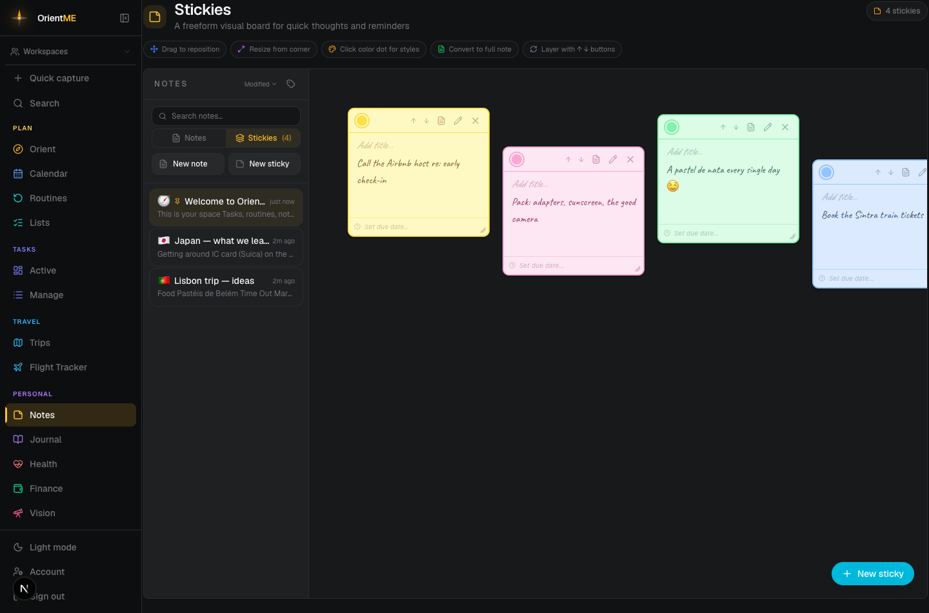The width and height of the screenshot is (929, 613).
Task: Delete the yellow Airbnb sticky
Action: pos(475,121)
